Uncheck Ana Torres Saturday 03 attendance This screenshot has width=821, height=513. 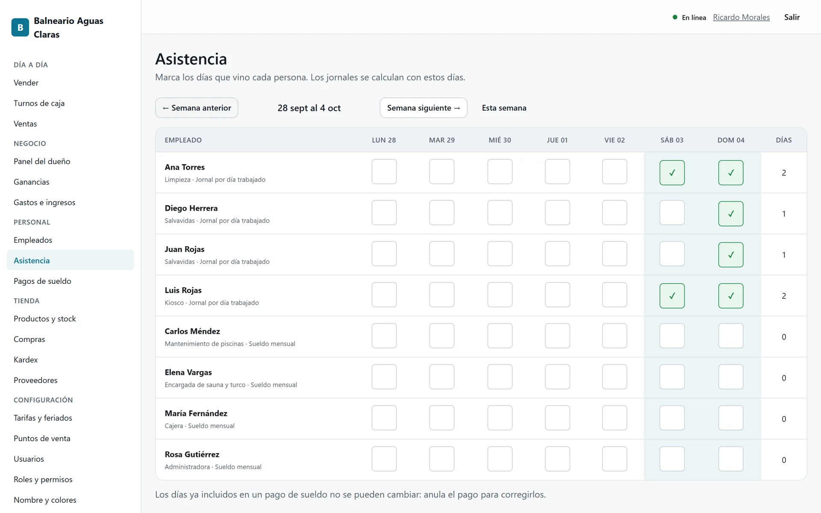point(672,173)
